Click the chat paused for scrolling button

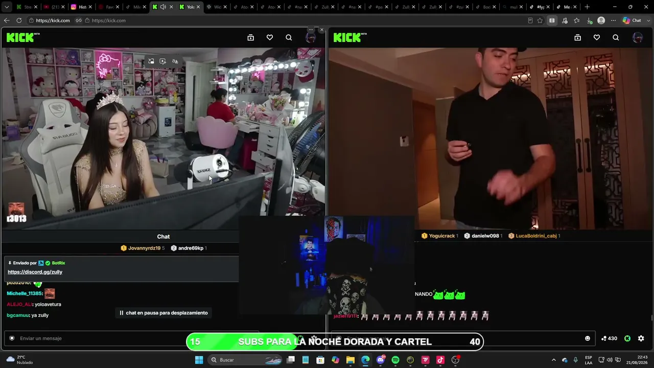163,313
